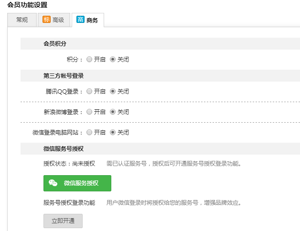Click the 服务号授权登录功能 label
The width and height of the screenshot is (300, 231).
pyautogui.click(x=69, y=203)
